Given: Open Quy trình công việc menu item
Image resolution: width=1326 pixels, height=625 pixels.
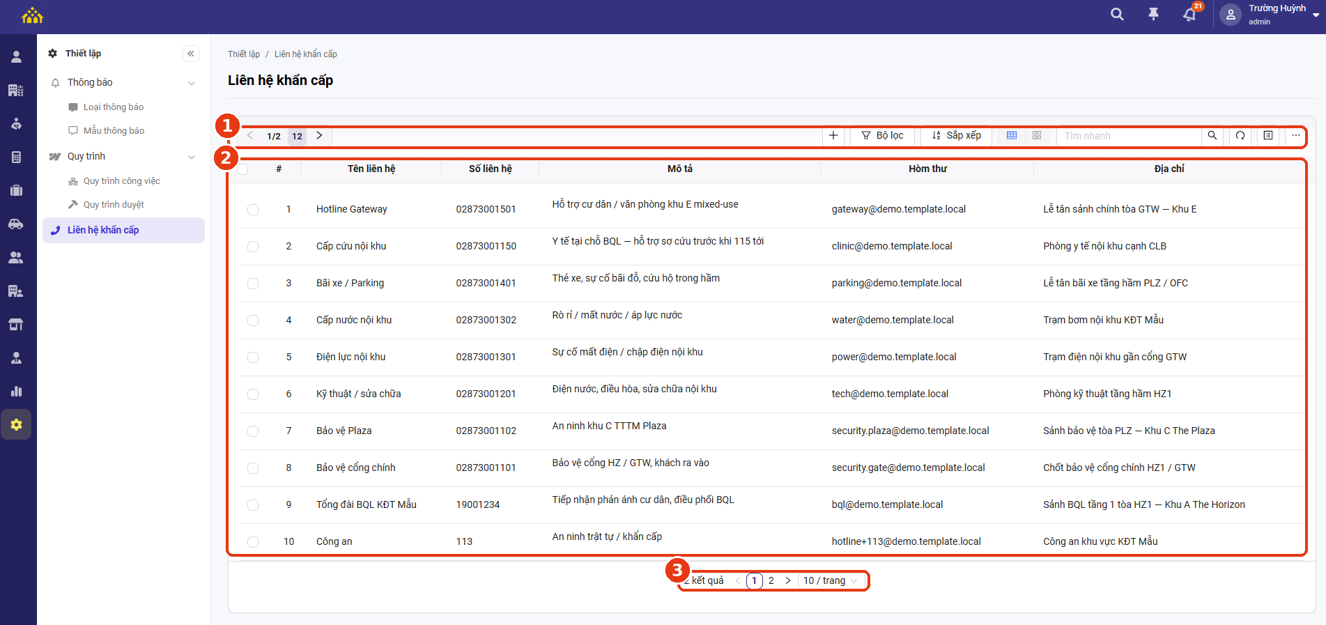Looking at the screenshot, I should tap(121, 181).
